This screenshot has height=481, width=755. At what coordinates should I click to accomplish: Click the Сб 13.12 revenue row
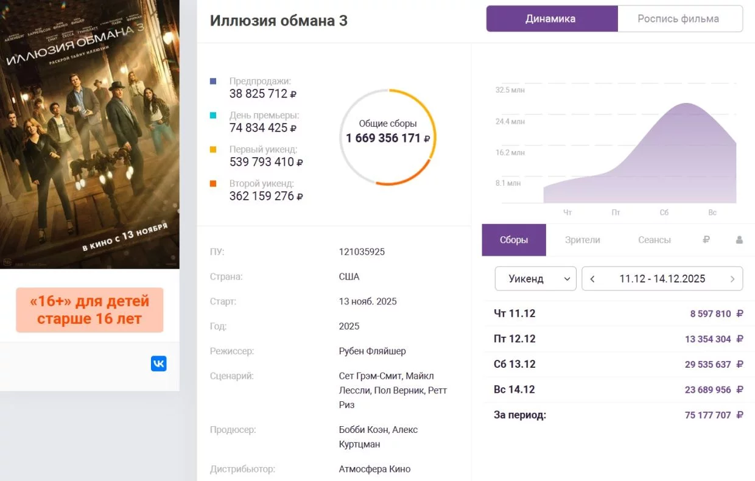[x=618, y=364]
